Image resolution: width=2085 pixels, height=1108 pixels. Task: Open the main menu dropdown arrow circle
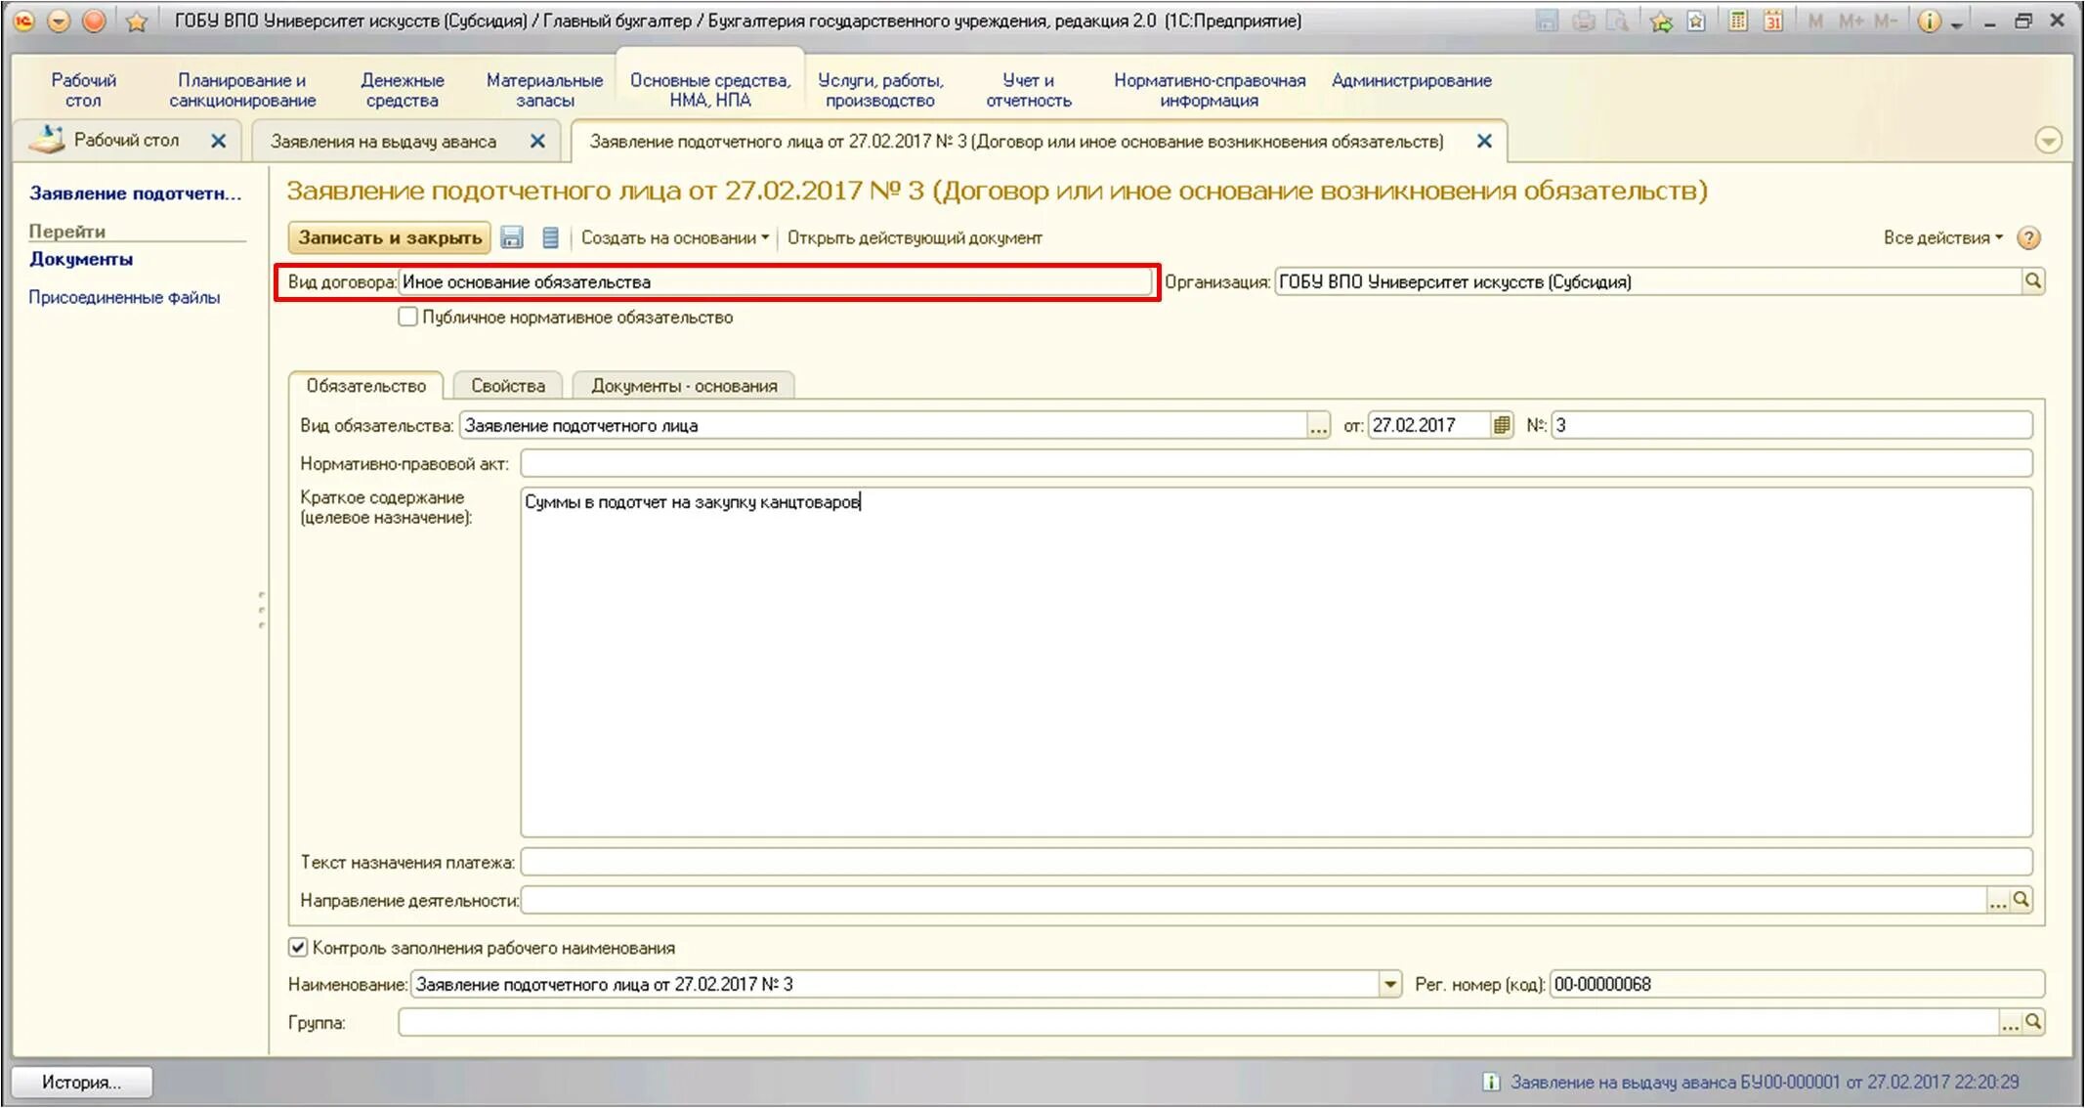59,21
